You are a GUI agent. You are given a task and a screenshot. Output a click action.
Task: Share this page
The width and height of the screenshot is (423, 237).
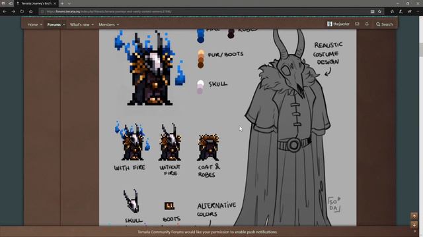click(x=410, y=12)
